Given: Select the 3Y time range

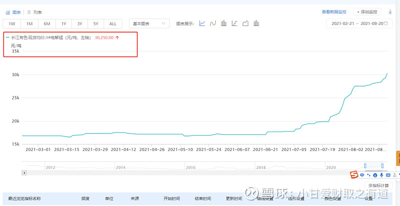Looking at the screenshot, I should click(x=80, y=23).
